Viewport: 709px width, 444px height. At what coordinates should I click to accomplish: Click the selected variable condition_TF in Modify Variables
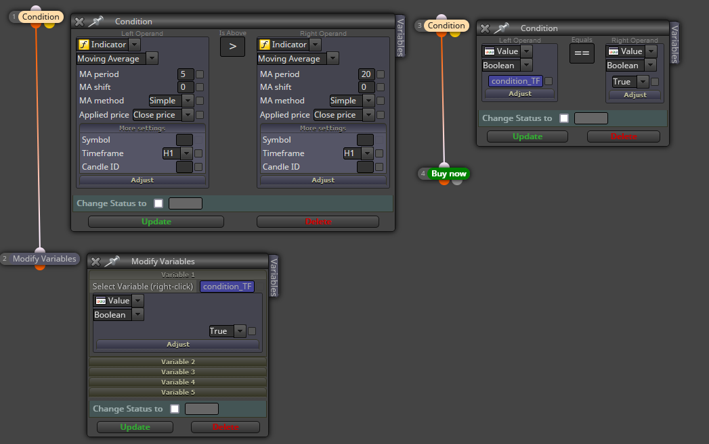227,287
